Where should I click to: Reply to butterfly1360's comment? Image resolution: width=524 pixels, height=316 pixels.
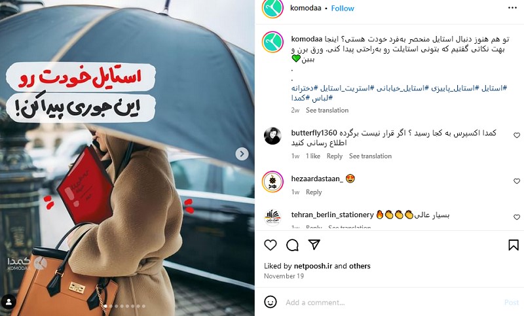coord(335,156)
